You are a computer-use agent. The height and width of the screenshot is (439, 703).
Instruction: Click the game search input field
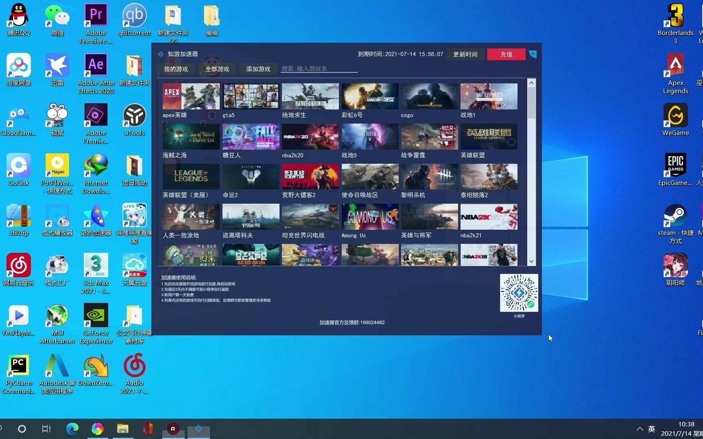(319, 69)
